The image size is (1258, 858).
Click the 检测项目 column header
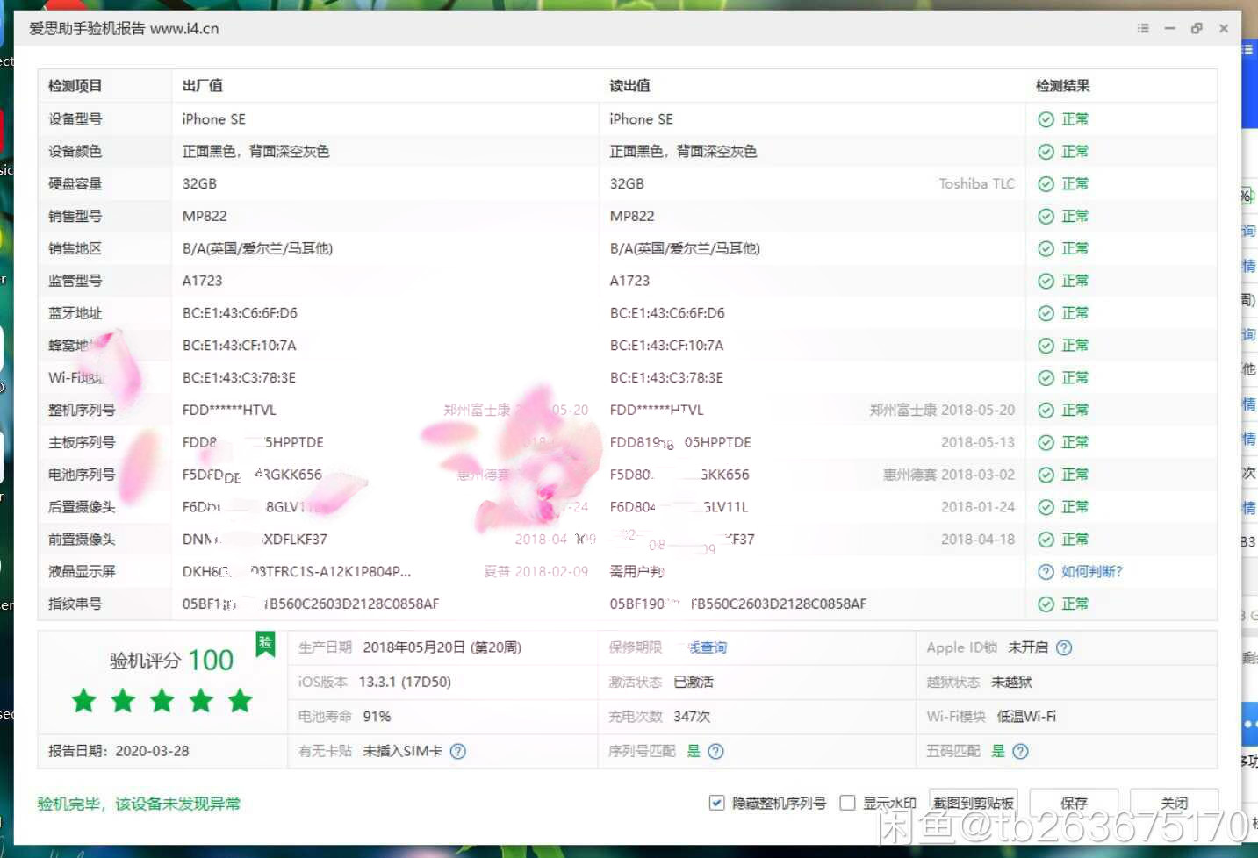[x=75, y=86]
